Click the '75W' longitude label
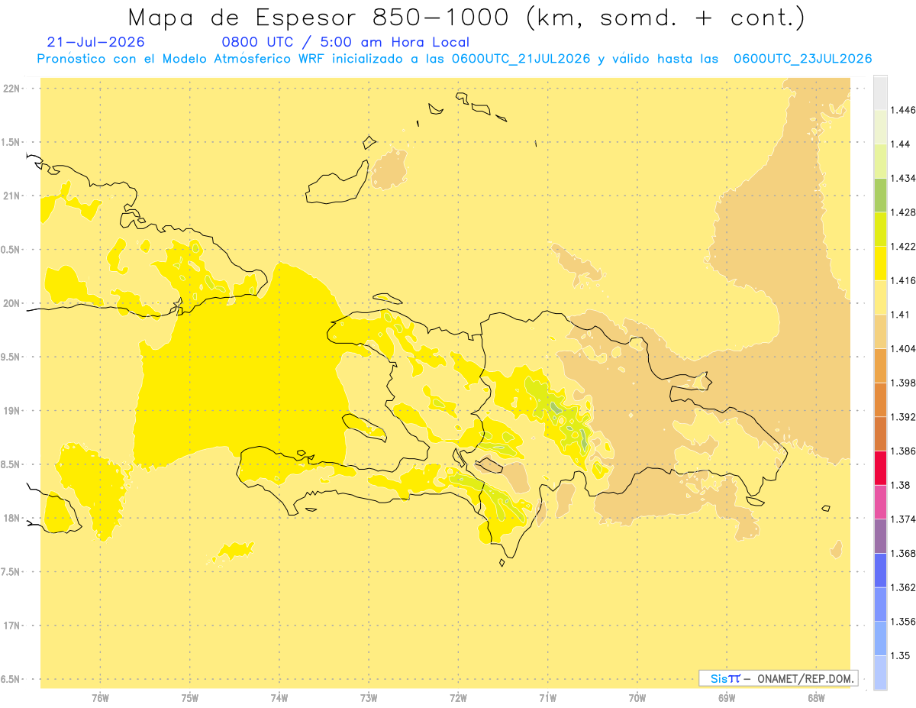This screenshot has height=708, width=916. coord(189,698)
